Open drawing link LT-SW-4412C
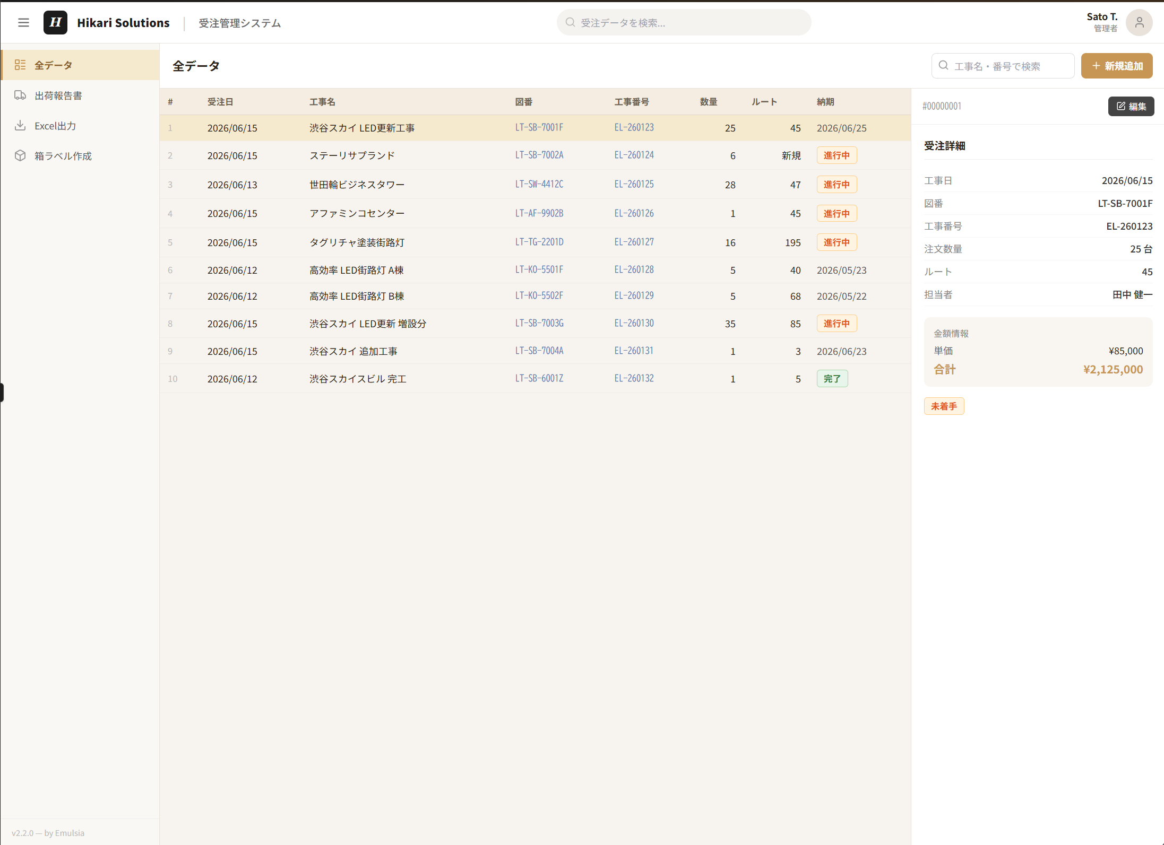 pos(539,185)
